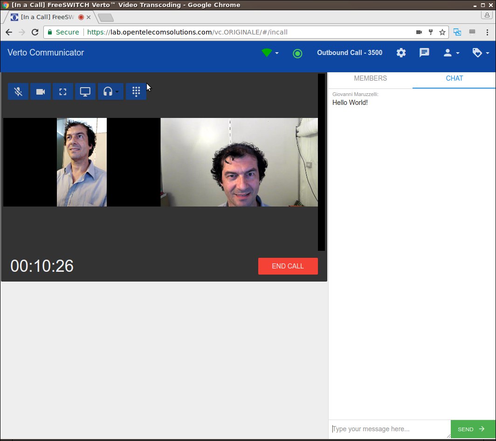Toggle the video camera button
This screenshot has height=441, width=496.
(41, 92)
